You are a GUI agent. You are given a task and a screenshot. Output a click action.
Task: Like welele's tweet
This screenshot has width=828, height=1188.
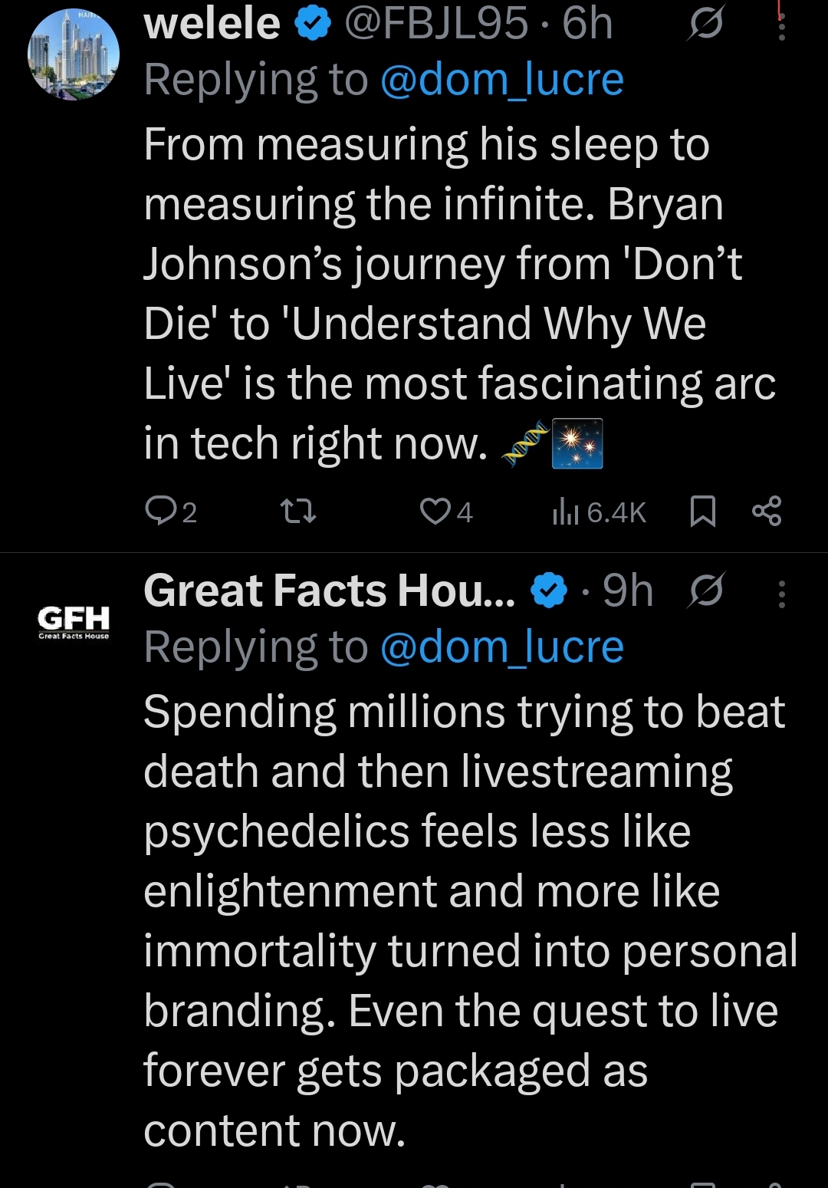[x=435, y=511]
